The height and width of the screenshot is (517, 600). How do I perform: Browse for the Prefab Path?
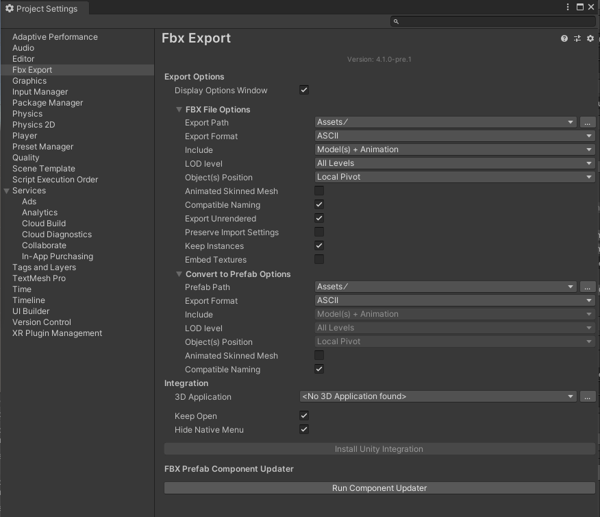(587, 287)
